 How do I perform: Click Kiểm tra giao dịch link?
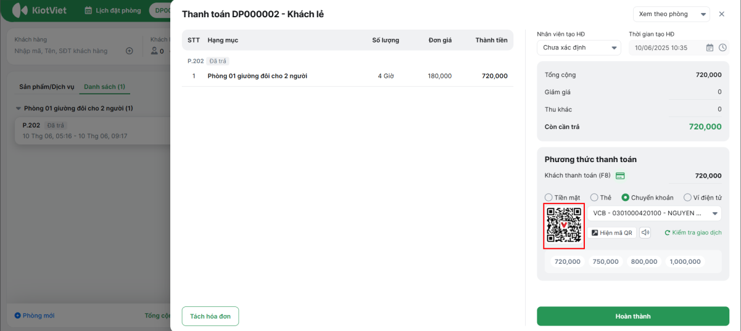coord(693,232)
